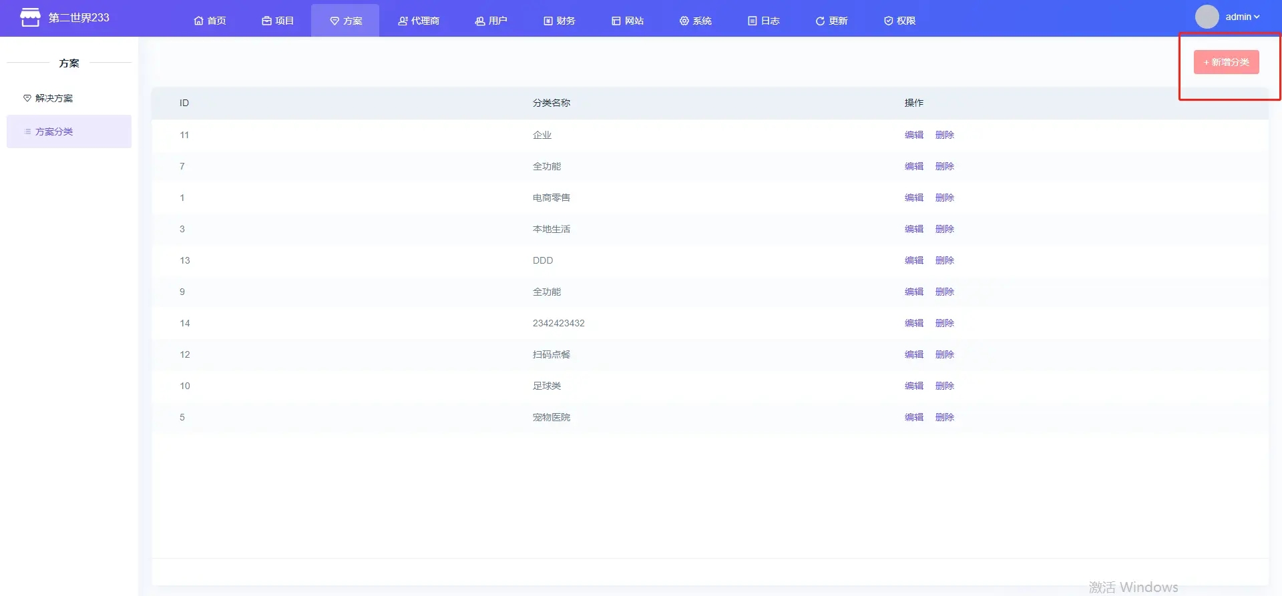The image size is (1282, 596).
Task: Click the admin avatar image
Action: (x=1207, y=17)
